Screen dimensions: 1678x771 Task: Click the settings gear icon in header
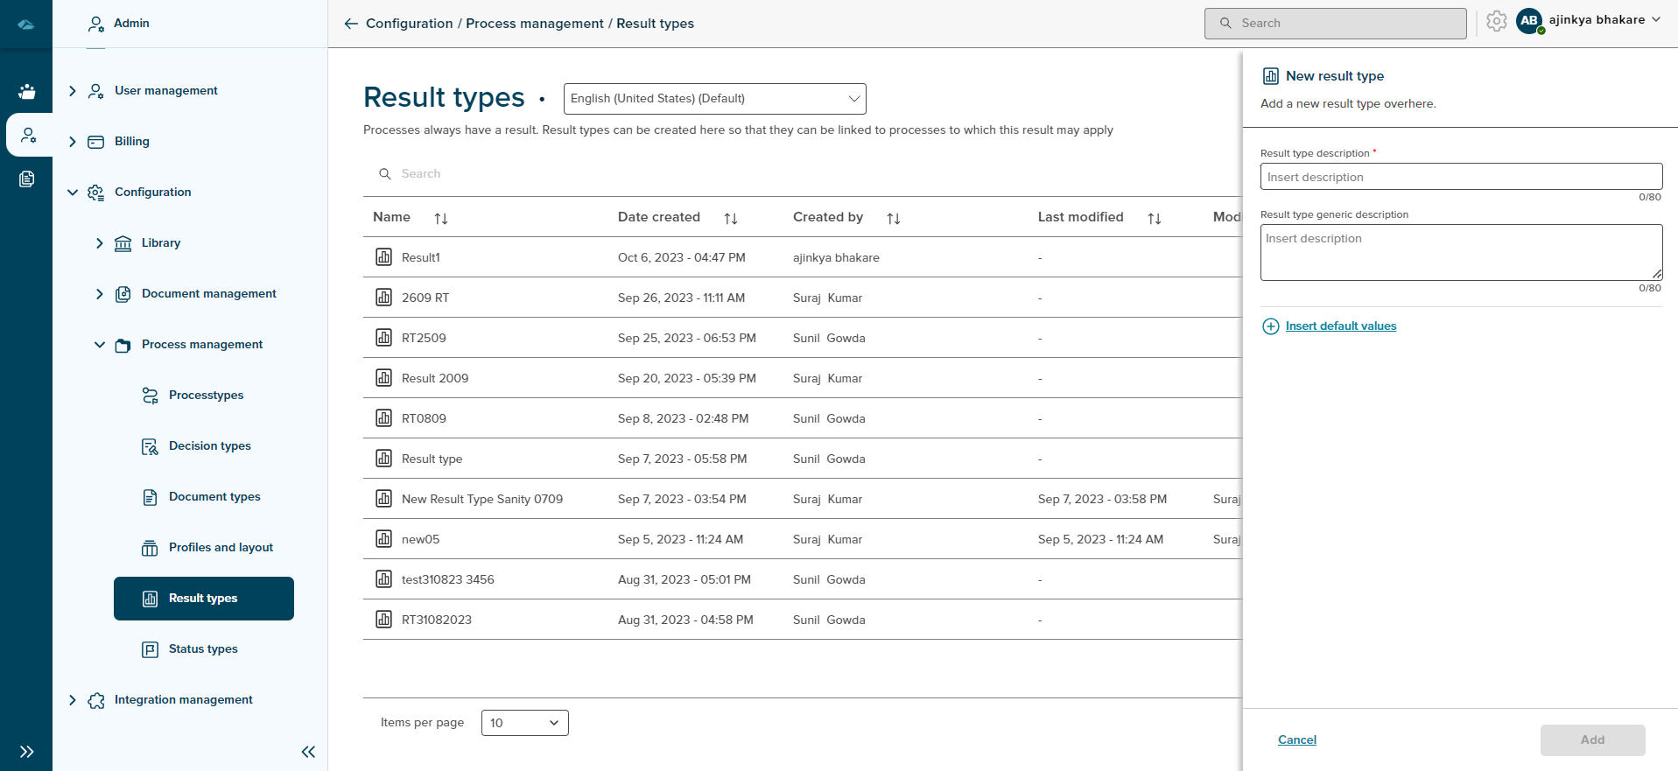tap(1496, 21)
